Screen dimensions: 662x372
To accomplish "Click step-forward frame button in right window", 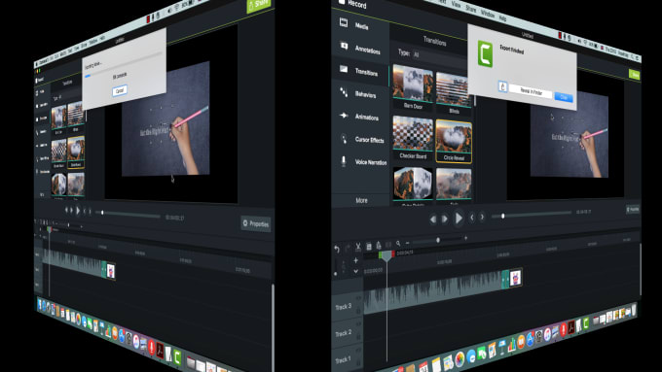I will pyautogui.click(x=444, y=219).
